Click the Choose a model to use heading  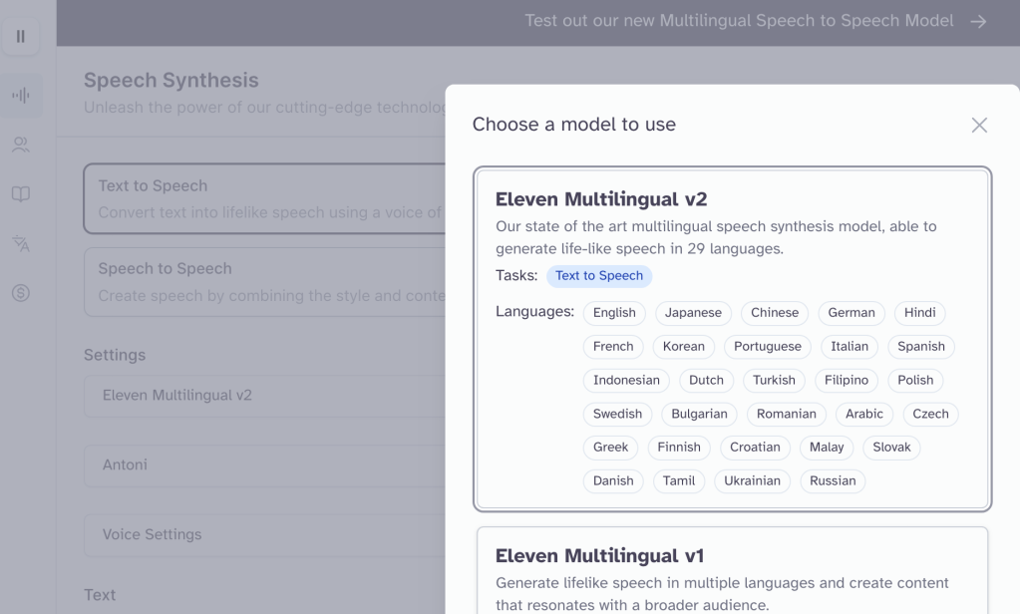tap(573, 125)
